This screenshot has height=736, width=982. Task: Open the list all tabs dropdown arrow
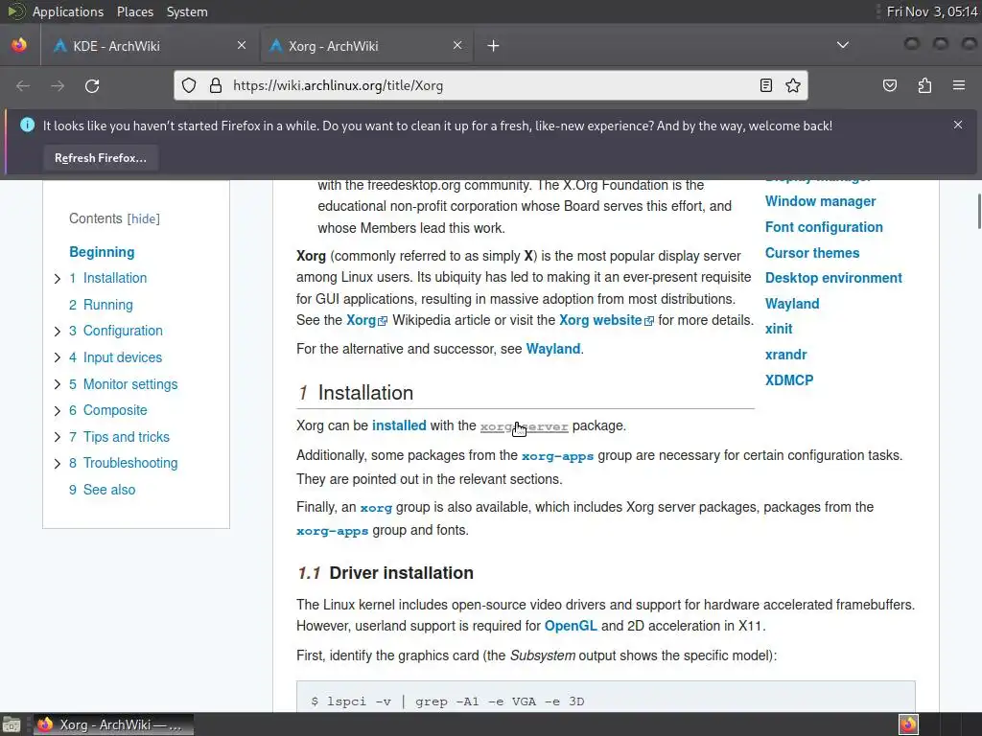click(843, 45)
